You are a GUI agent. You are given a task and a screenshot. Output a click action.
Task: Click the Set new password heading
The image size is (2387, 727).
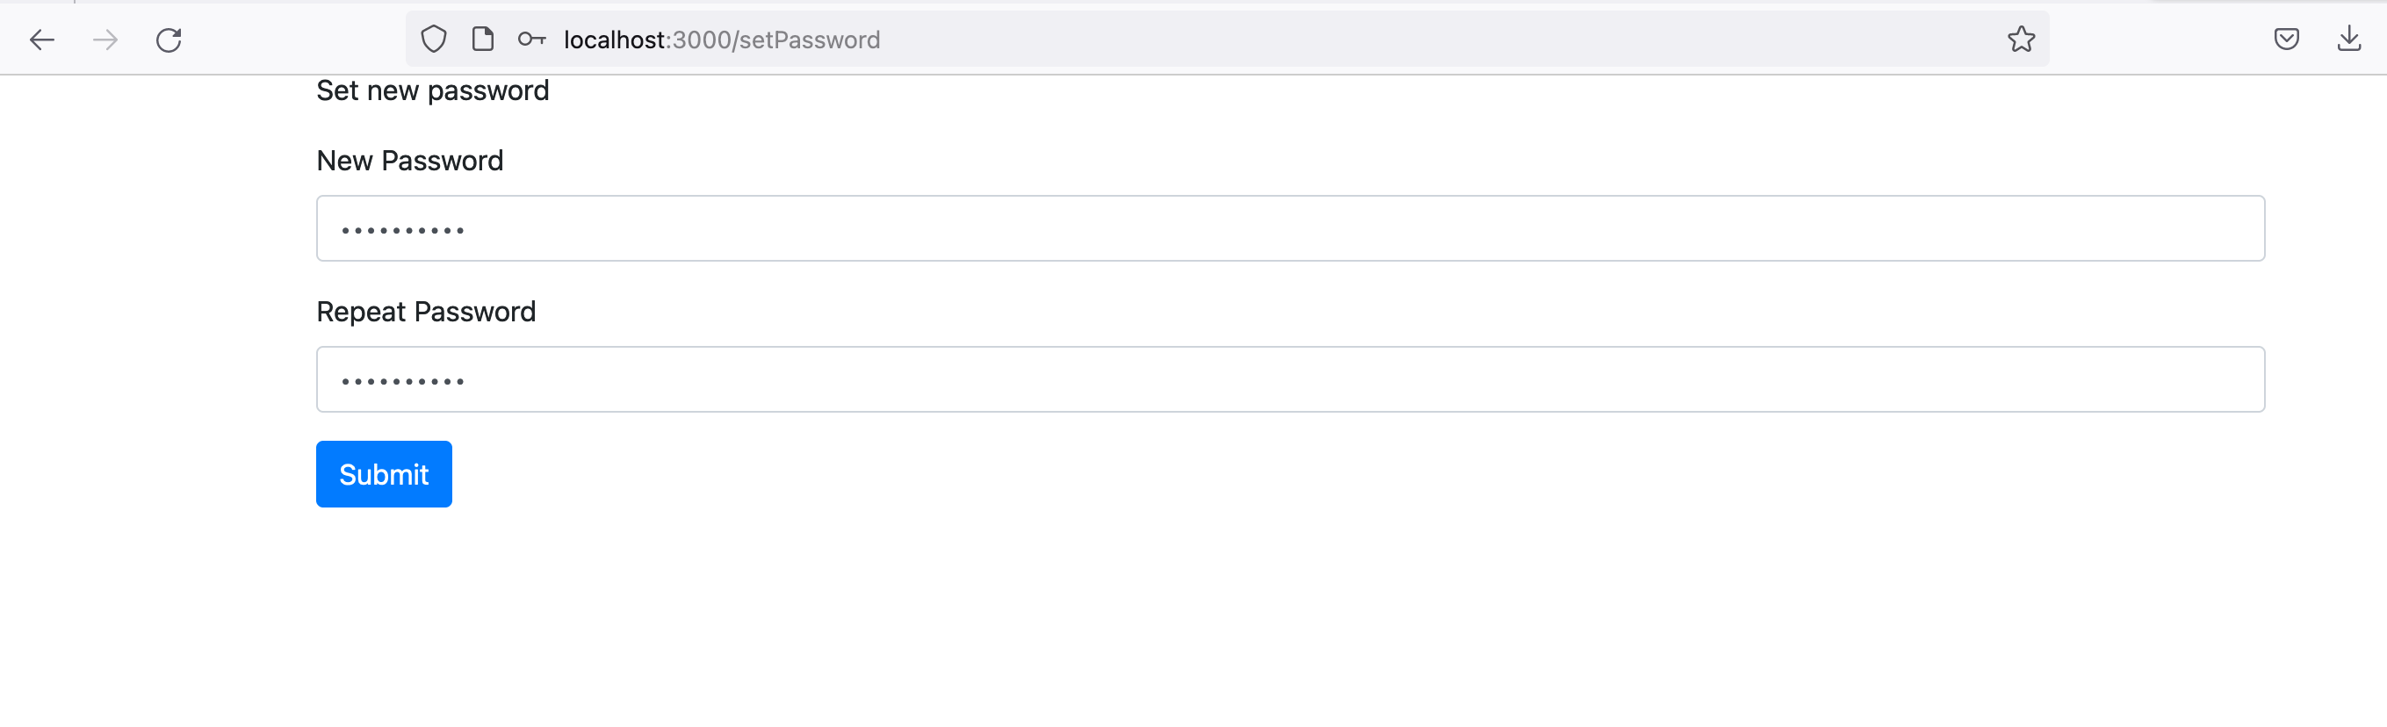[x=432, y=90]
